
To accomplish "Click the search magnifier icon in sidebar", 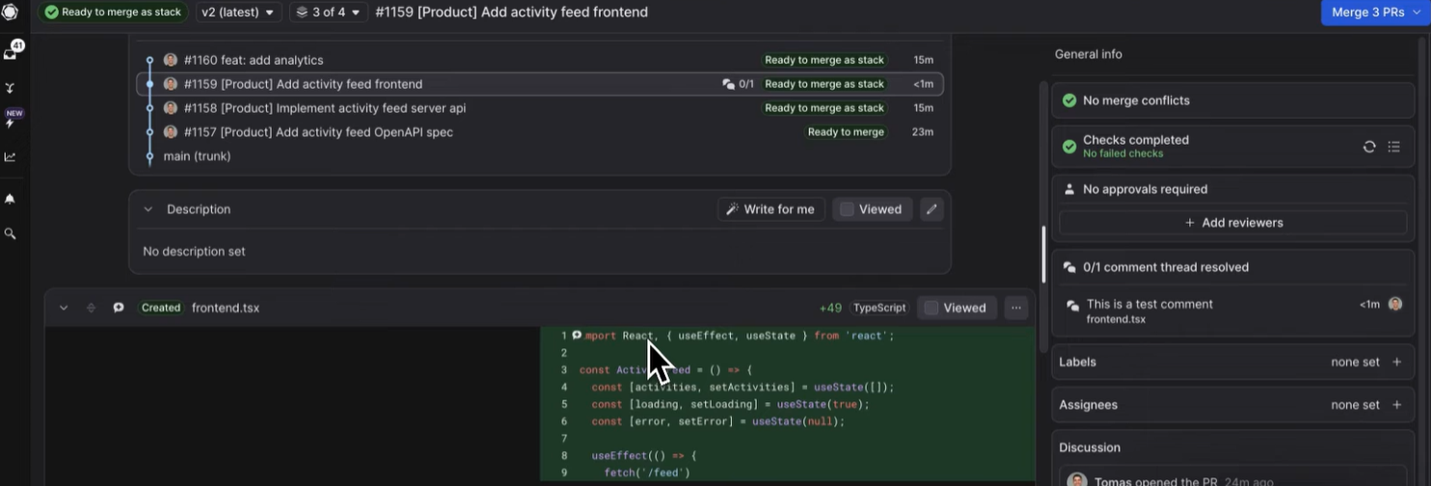I will (x=11, y=233).
